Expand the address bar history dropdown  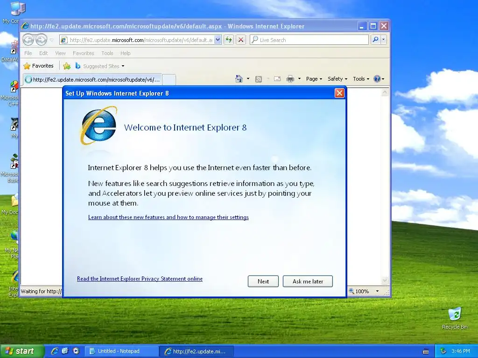pyautogui.click(x=218, y=40)
